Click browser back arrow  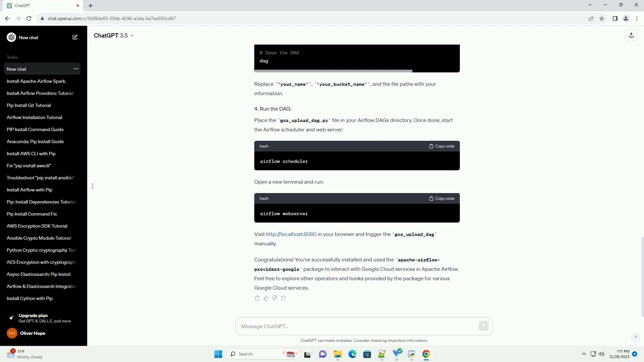tap(7, 19)
